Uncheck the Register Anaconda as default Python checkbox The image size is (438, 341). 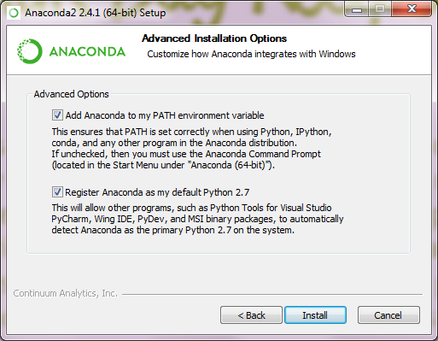pyautogui.click(x=57, y=192)
